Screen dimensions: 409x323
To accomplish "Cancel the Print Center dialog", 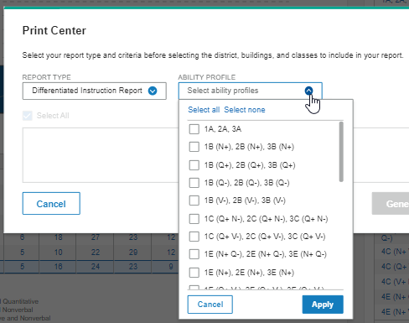I will point(51,204).
